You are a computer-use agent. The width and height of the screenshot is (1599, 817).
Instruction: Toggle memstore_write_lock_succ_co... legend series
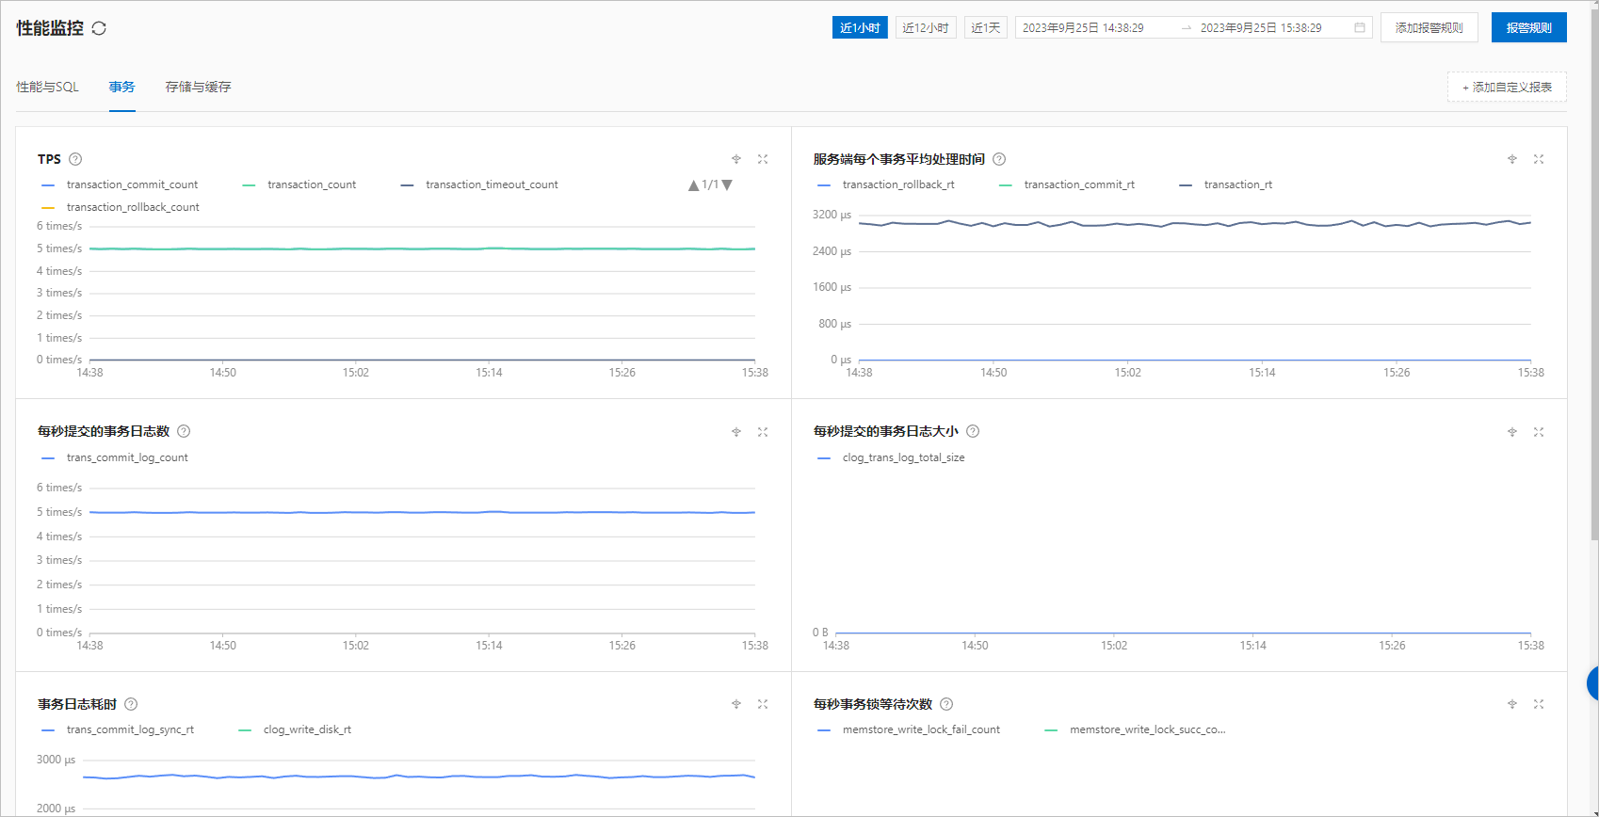coord(1136,729)
